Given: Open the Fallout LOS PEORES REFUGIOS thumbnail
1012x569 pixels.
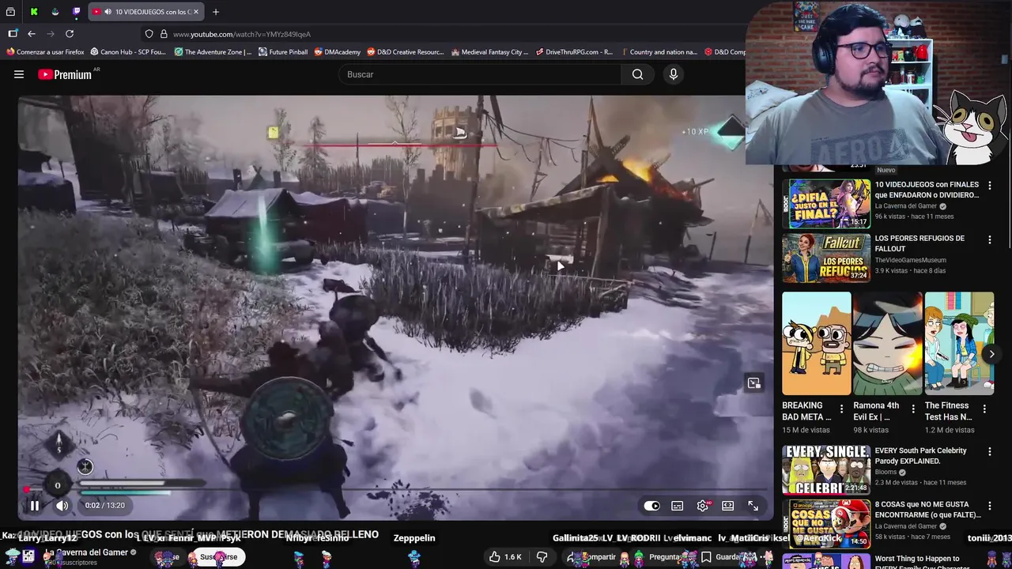Looking at the screenshot, I should pos(826,257).
